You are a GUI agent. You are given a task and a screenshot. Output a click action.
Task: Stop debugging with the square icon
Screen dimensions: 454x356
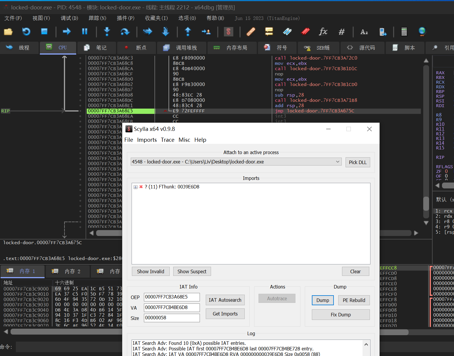[44, 31]
